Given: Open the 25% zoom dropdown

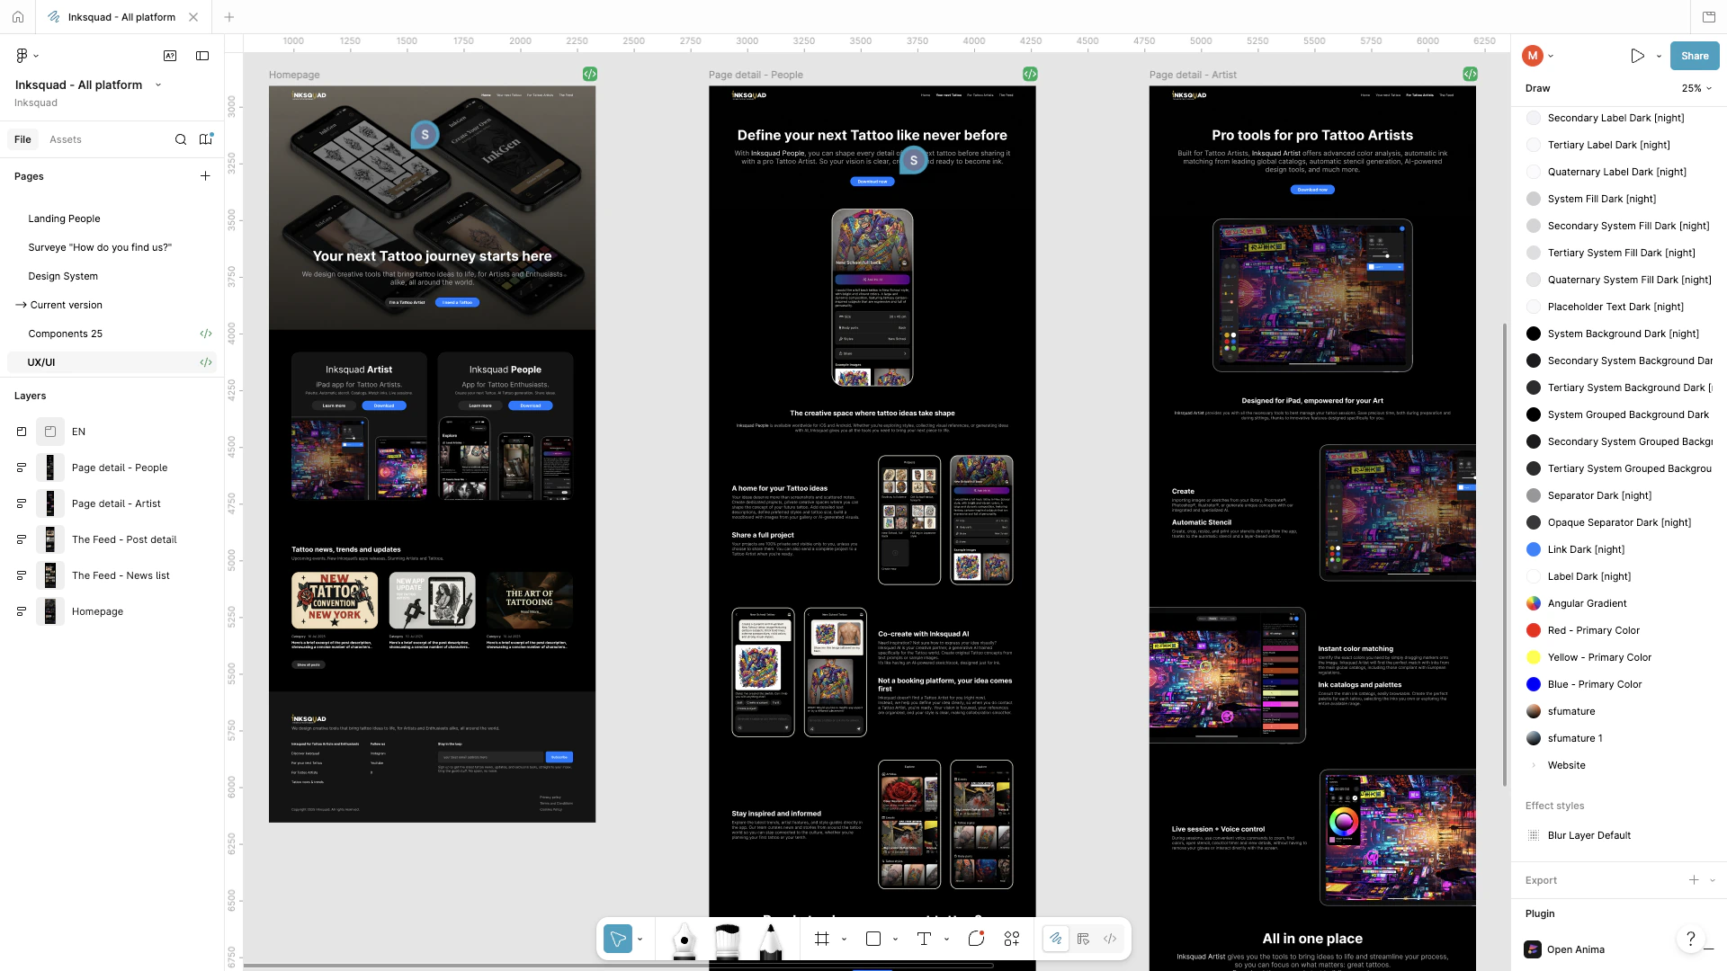Looking at the screenshot, I should click(1696, 88).
